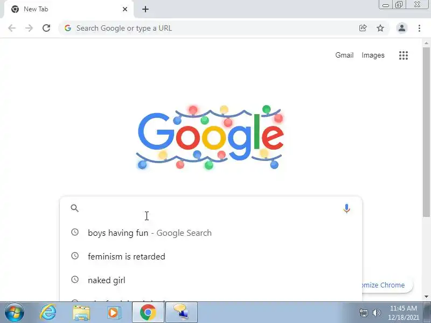Reload the page with the refresh icon
The width and height of the screenshot is (431, 323).
click(46, 28)
